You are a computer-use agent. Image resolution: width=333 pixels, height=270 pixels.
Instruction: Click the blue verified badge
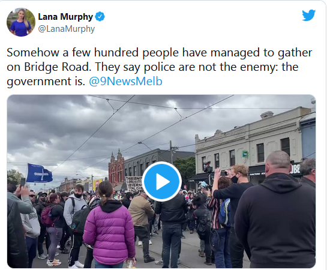(100, 17)
